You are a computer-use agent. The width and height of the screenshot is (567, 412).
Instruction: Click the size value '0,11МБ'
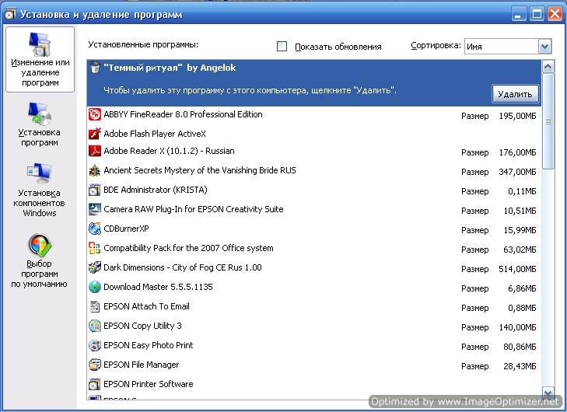point(522,191)
